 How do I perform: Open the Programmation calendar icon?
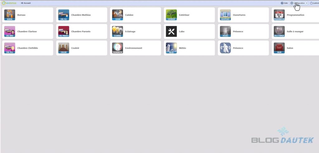(279, 15)
